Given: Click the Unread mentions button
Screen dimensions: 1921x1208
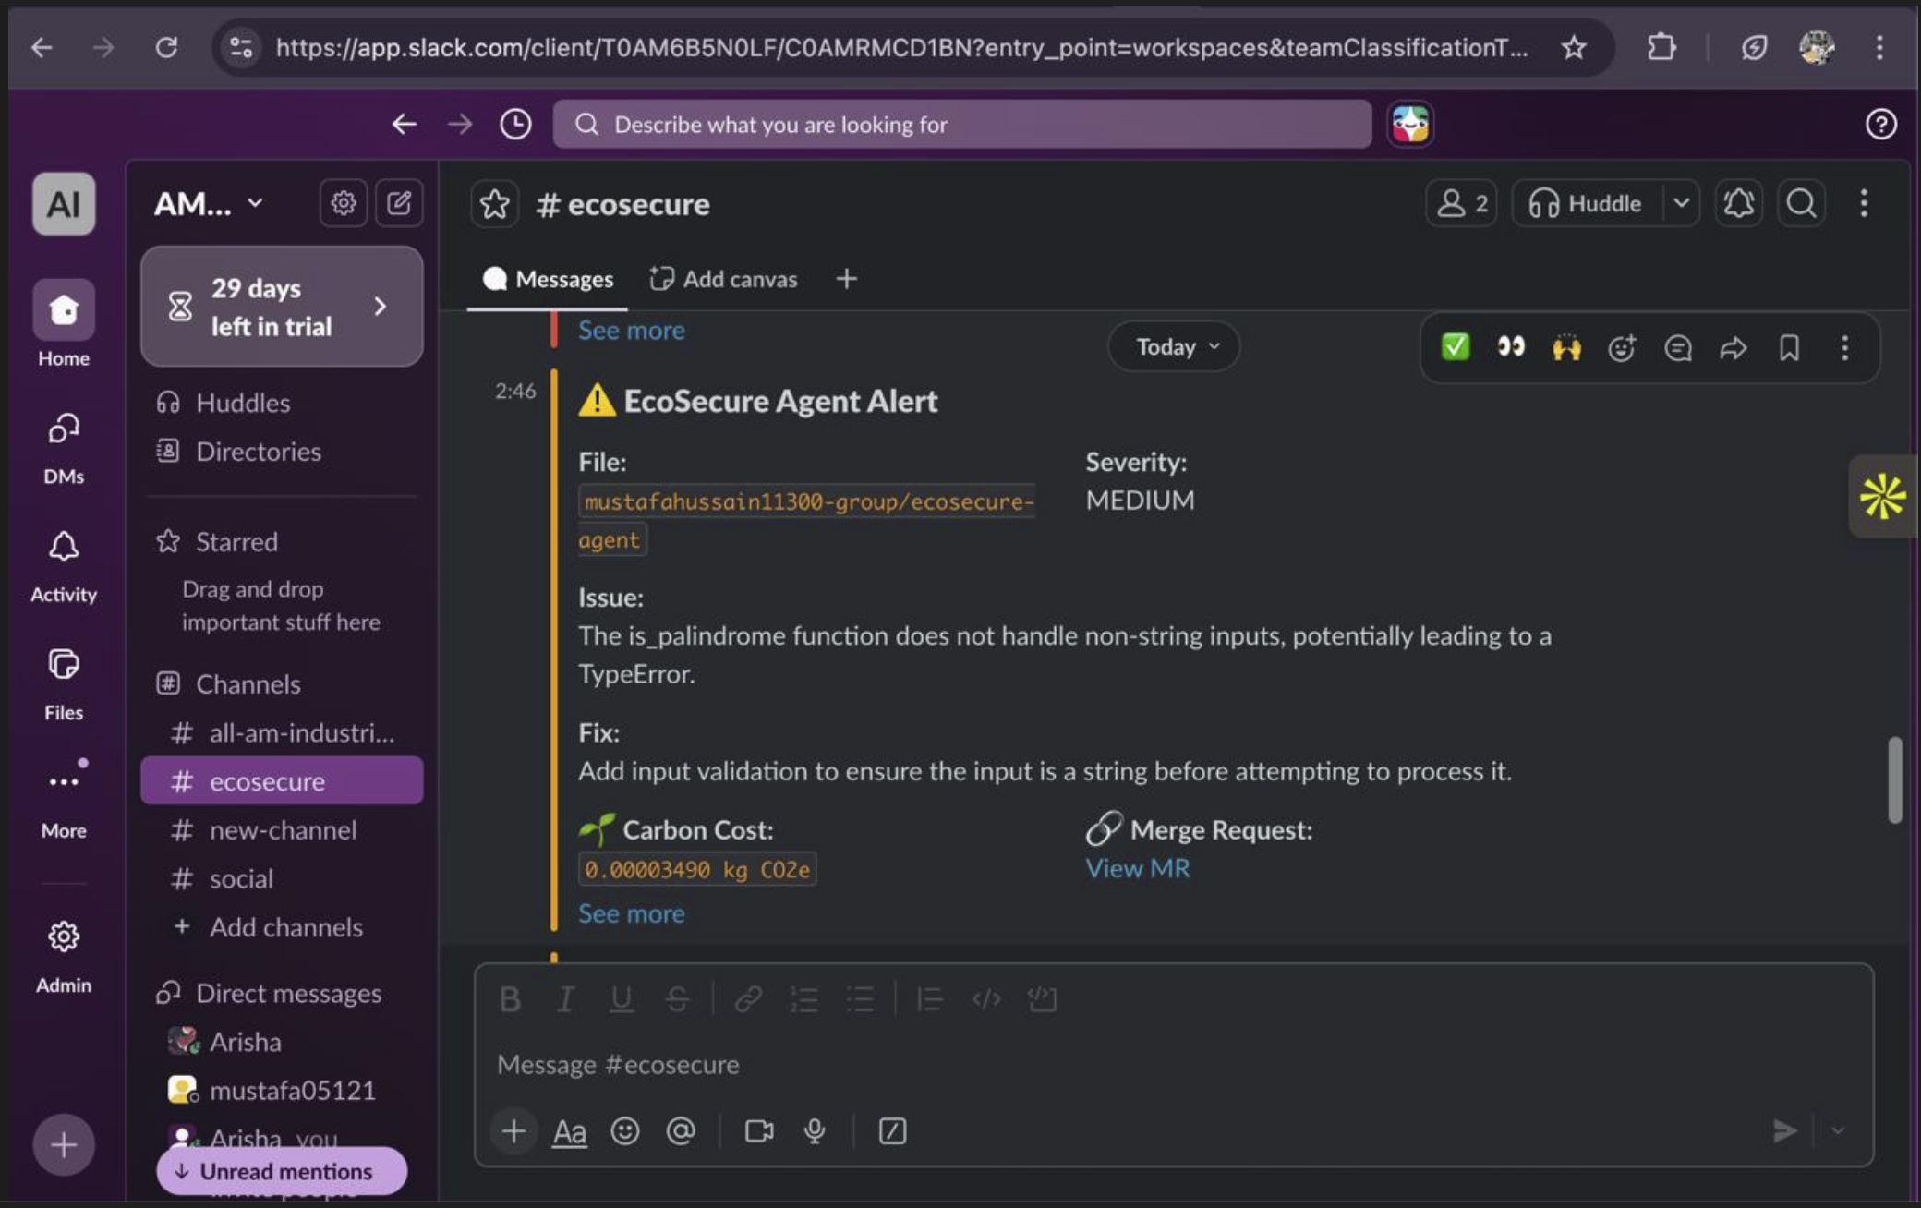Looking at the screenshot, I should click(282, 1171).
